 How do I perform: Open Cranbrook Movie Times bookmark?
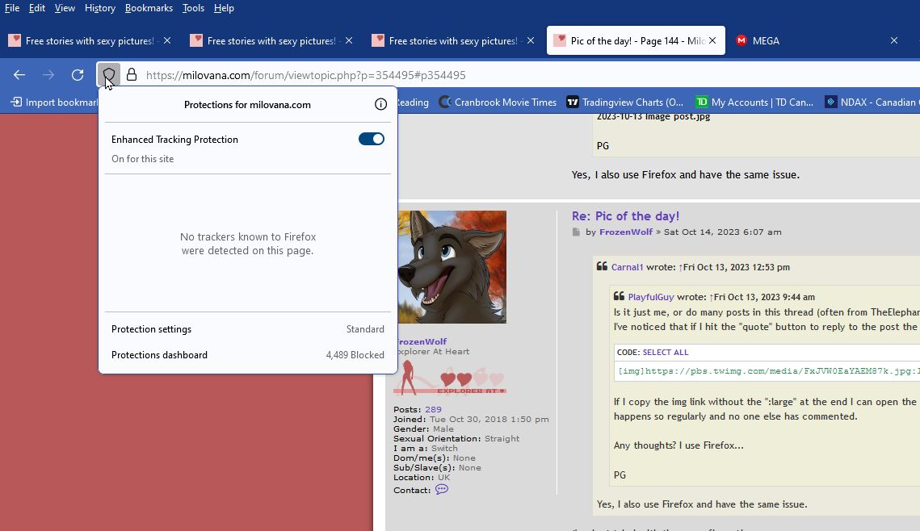[498, 102]
